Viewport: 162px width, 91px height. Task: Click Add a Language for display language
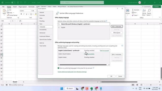coord(117,26)
